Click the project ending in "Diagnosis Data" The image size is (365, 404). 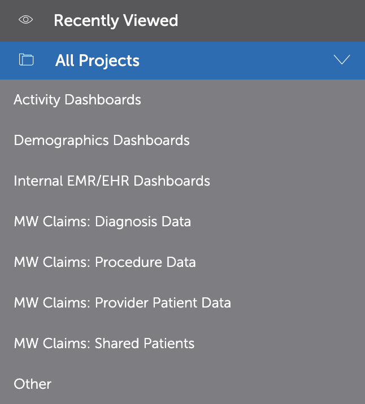click(x=102, y=222)
